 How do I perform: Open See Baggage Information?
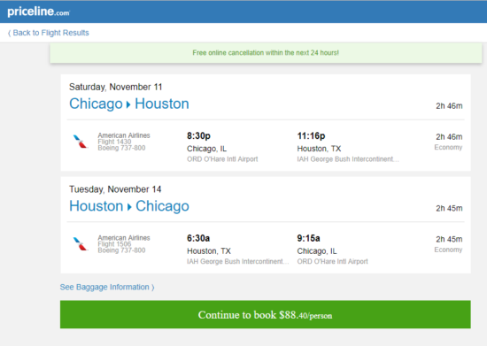[x=107, y=287]
